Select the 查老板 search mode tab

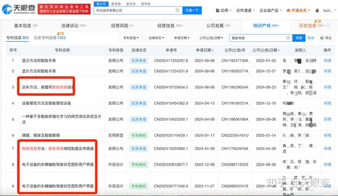pyautogui.click(x=116, y=4)
